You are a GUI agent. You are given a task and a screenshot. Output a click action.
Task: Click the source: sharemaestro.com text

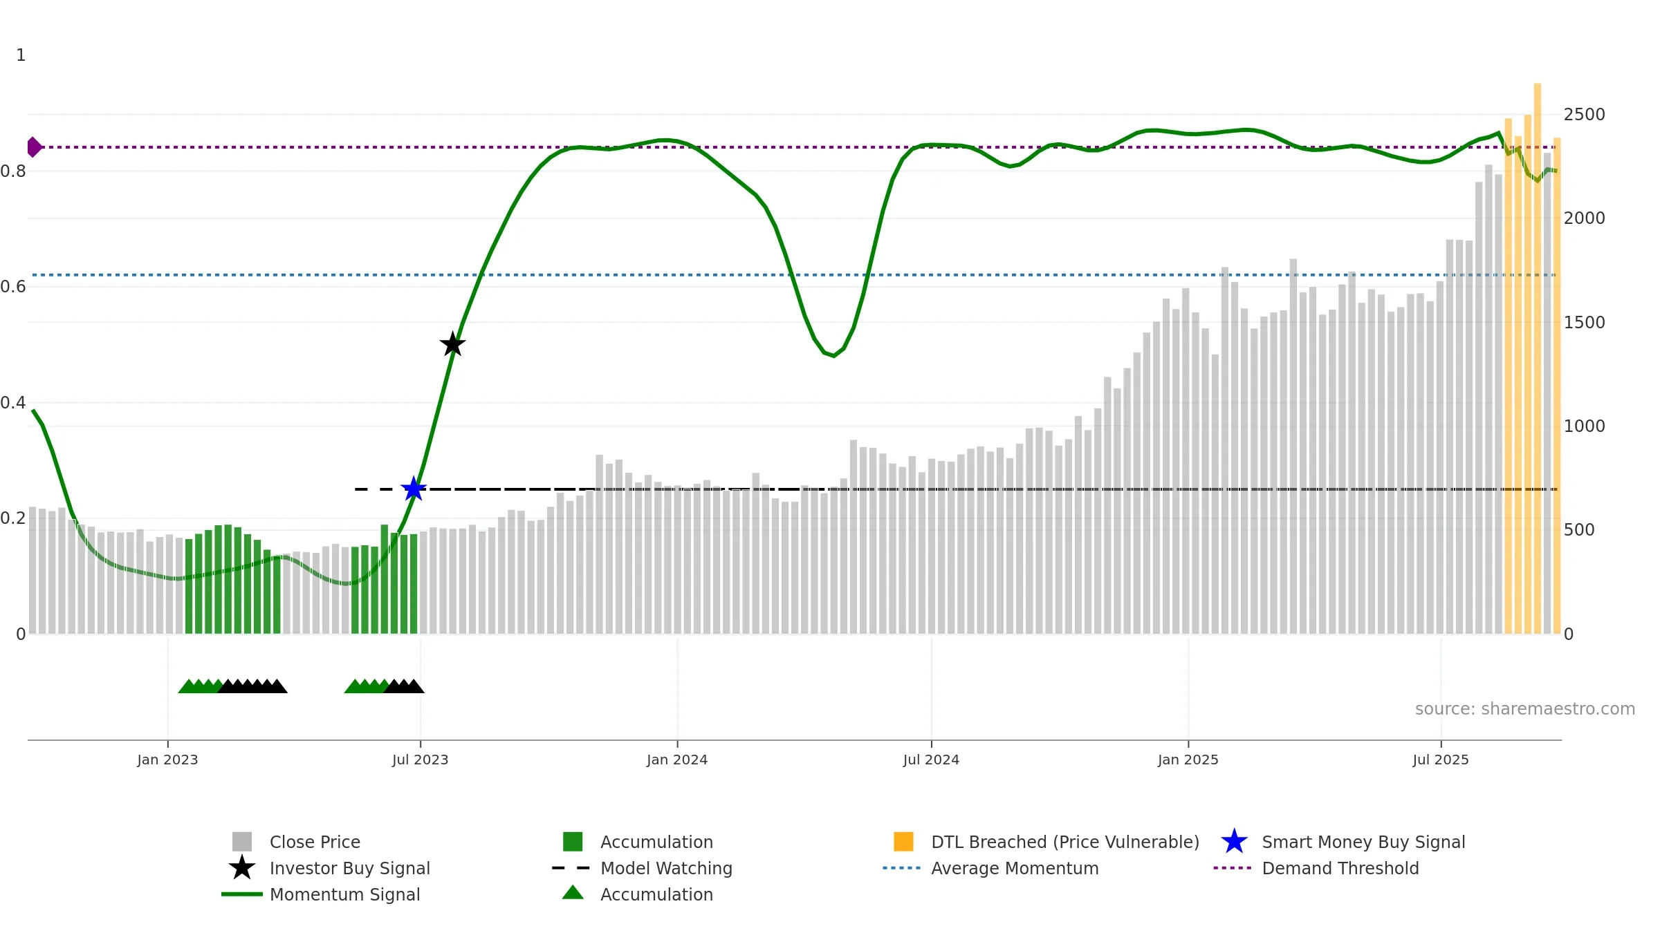coord(1525,709)
